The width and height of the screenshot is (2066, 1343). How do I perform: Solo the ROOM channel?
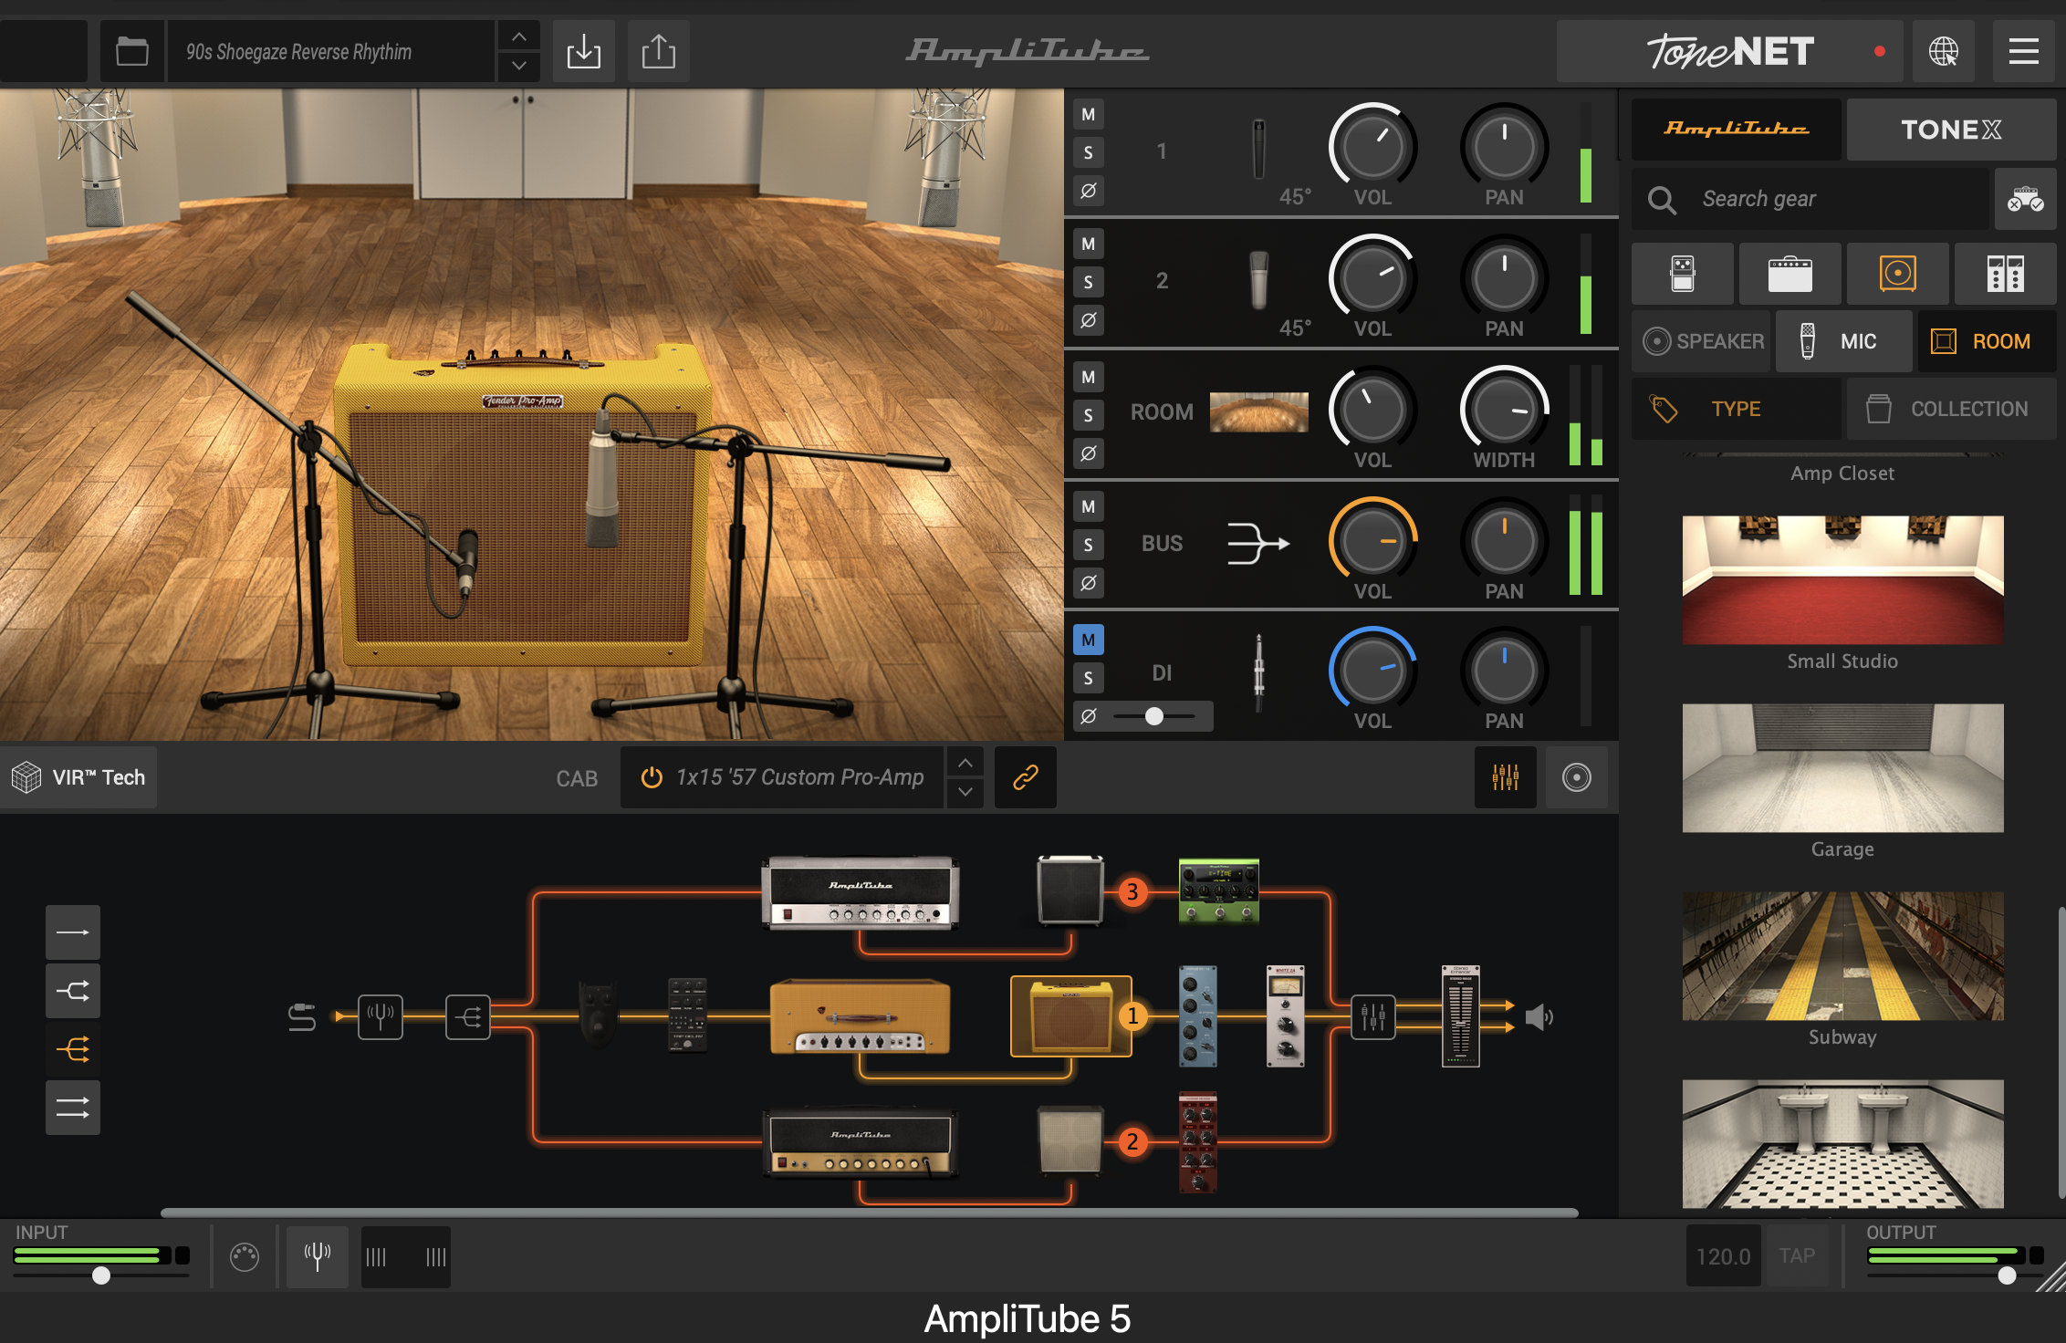1087,413
